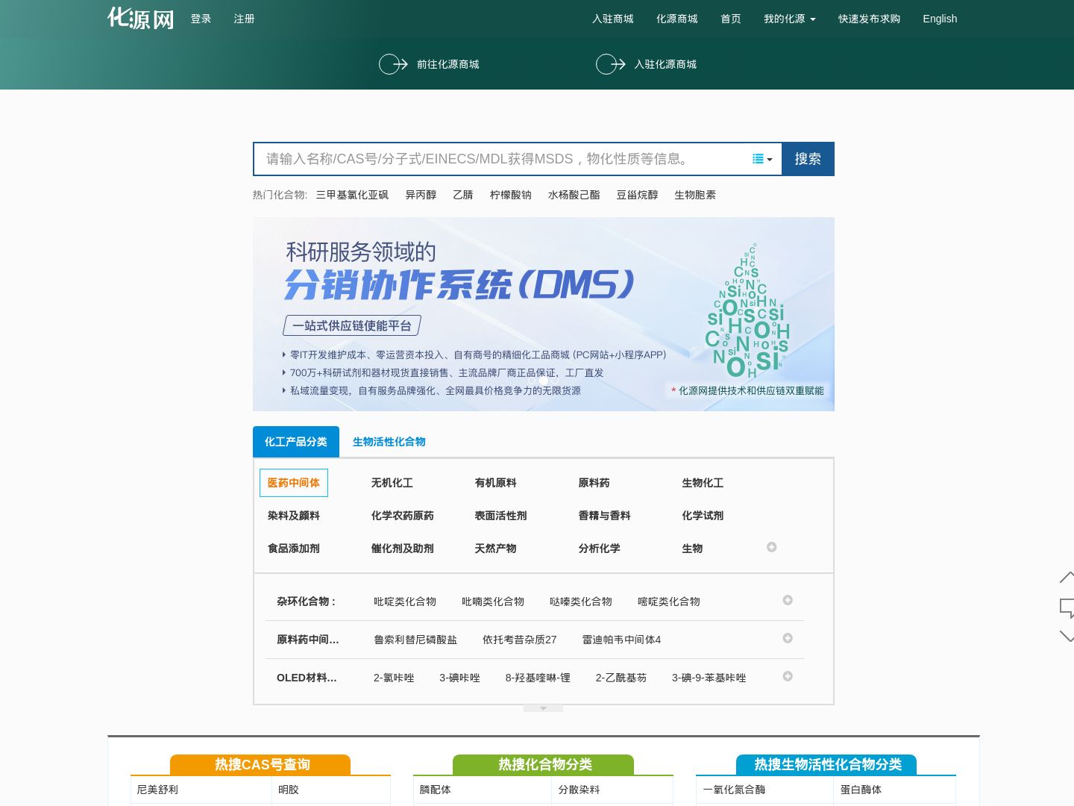Click the side up-arrow icon
Image resolution: width=1074 pixels, height=806 pixels.
tap(1067, 577)
